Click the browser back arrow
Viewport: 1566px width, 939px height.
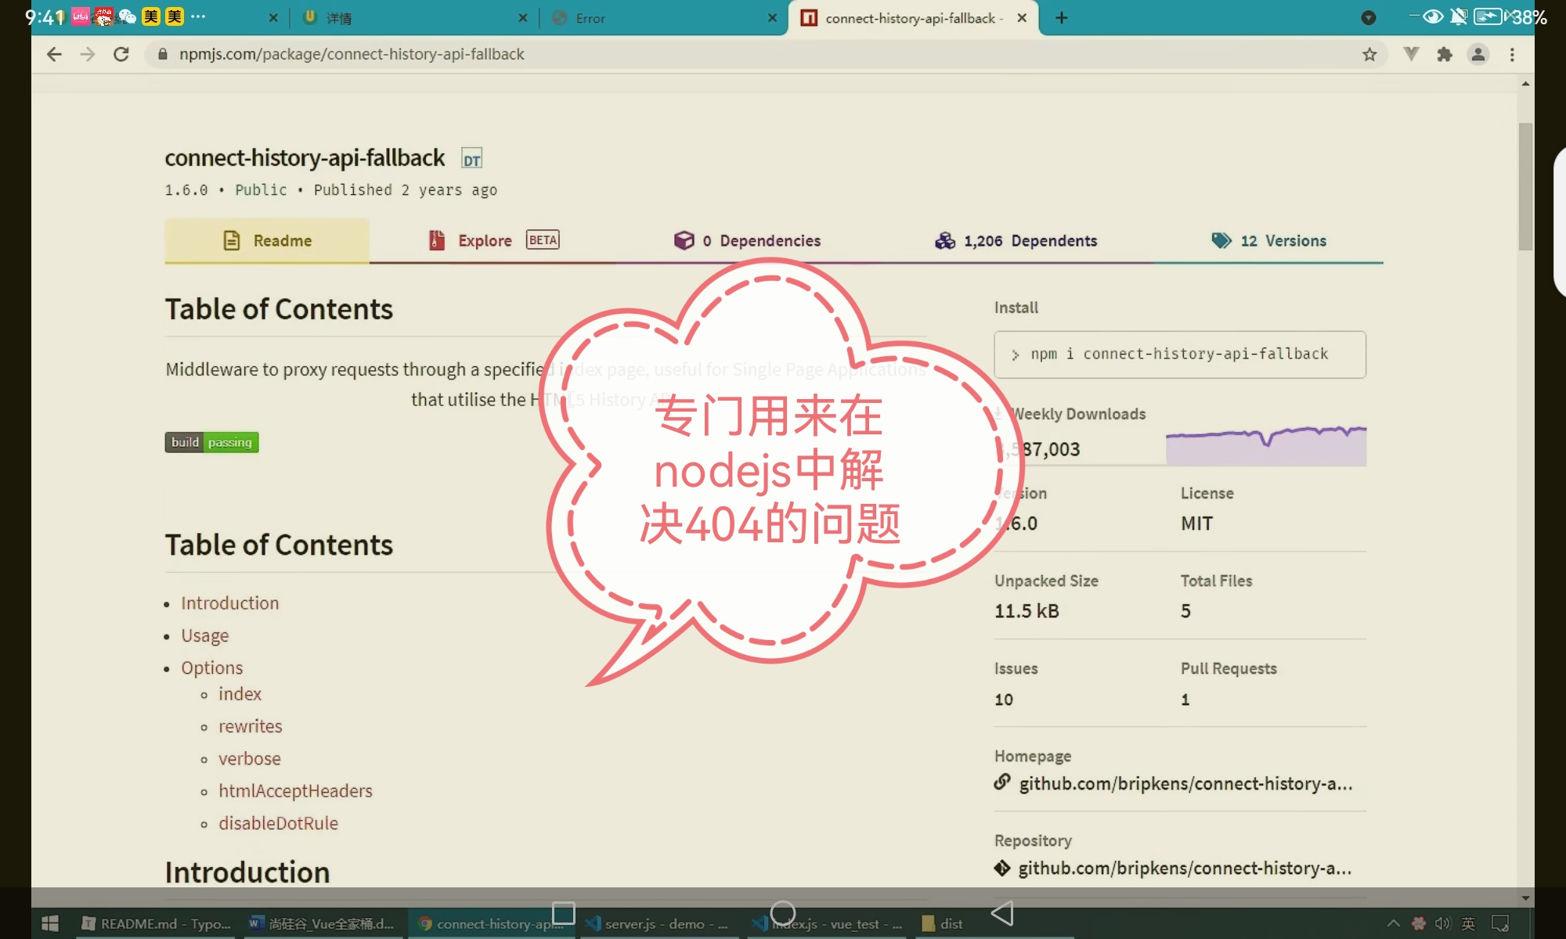coord(54,54)
